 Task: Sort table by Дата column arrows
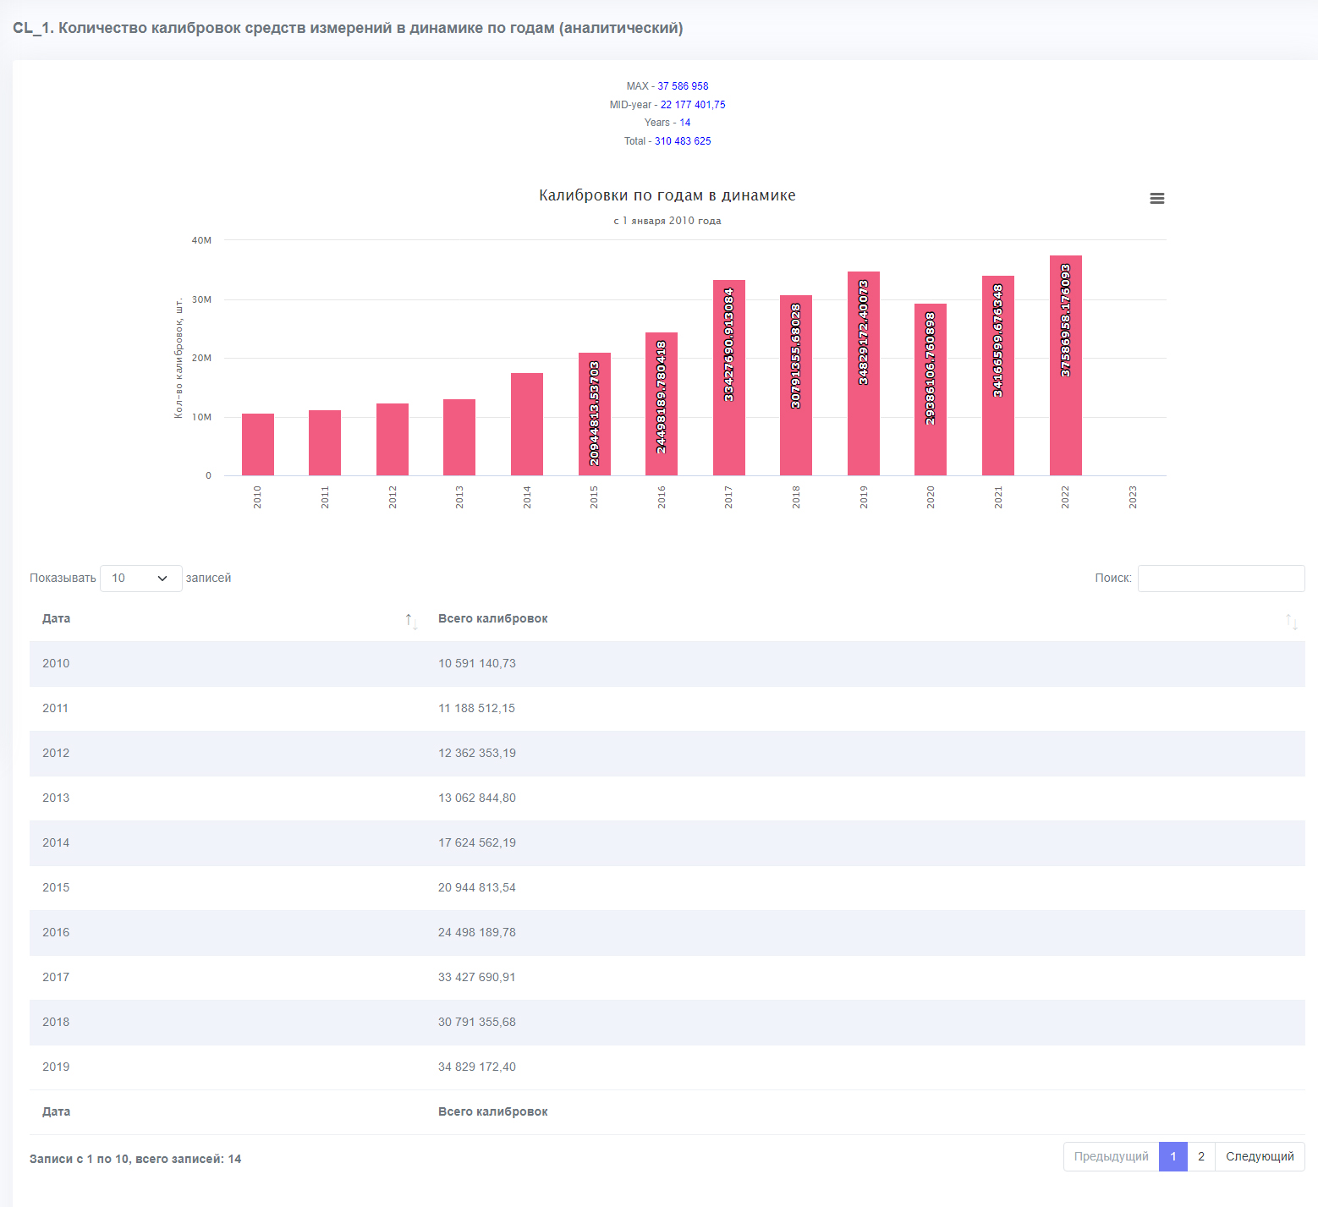click(411, 622)
